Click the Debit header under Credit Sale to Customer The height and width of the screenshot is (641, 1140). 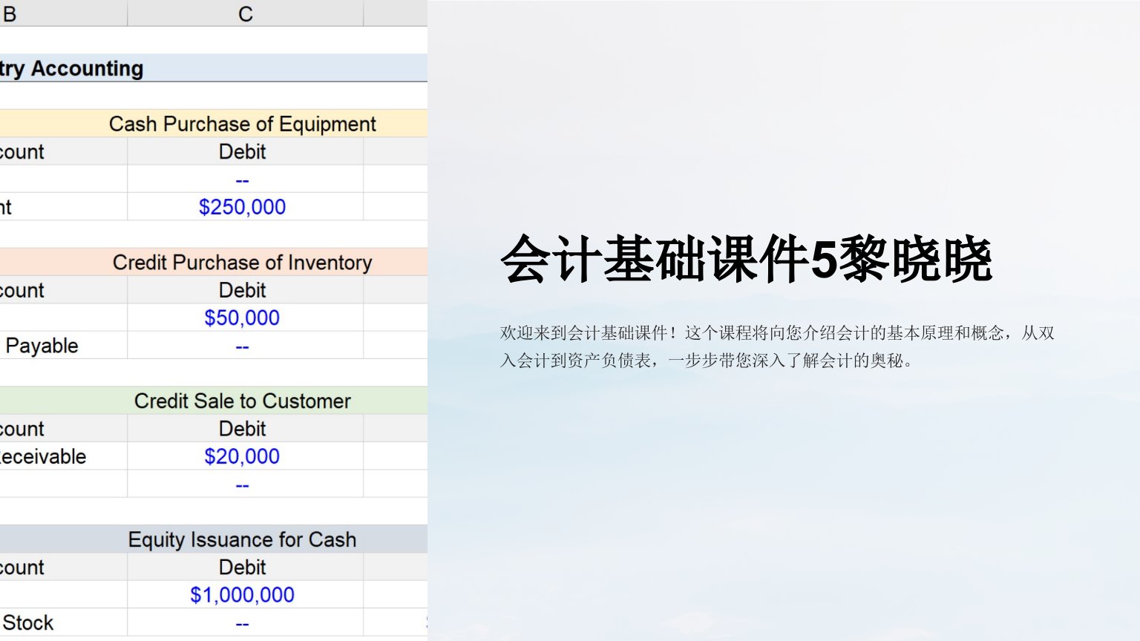click(246, 429)
